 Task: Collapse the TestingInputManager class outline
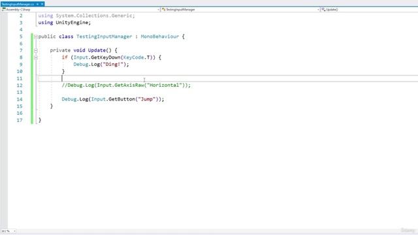click(36, 37)
